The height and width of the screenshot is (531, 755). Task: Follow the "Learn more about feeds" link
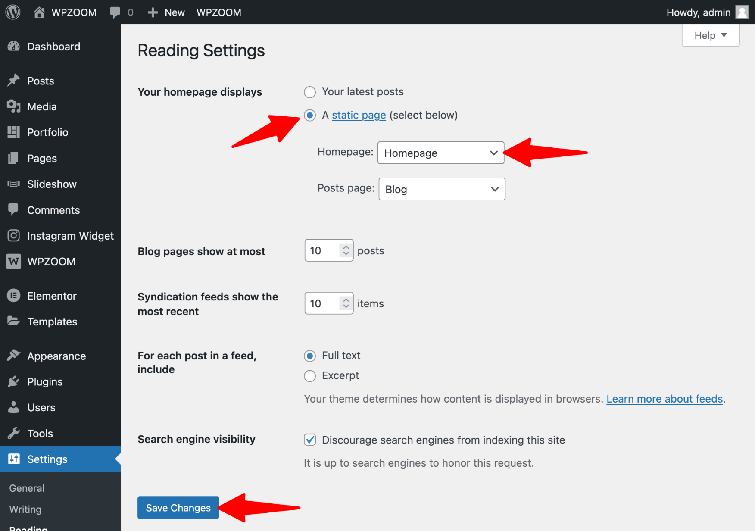coord(664,399)
